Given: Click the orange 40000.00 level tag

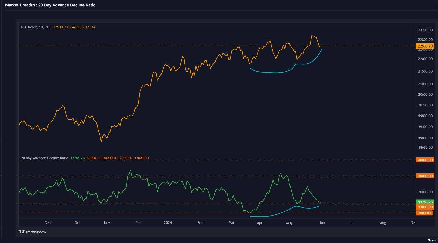Looking at the screenshot, I should click(424, 160).
